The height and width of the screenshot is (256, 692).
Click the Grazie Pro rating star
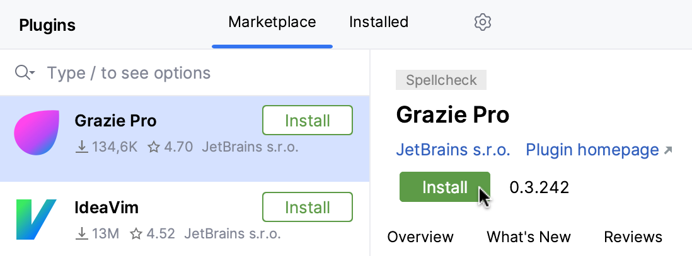(154, 147)
